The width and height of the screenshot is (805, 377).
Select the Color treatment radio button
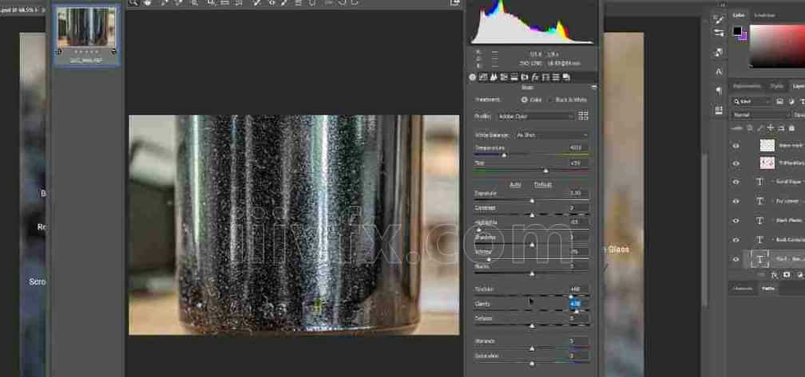(x=524, y=100)
